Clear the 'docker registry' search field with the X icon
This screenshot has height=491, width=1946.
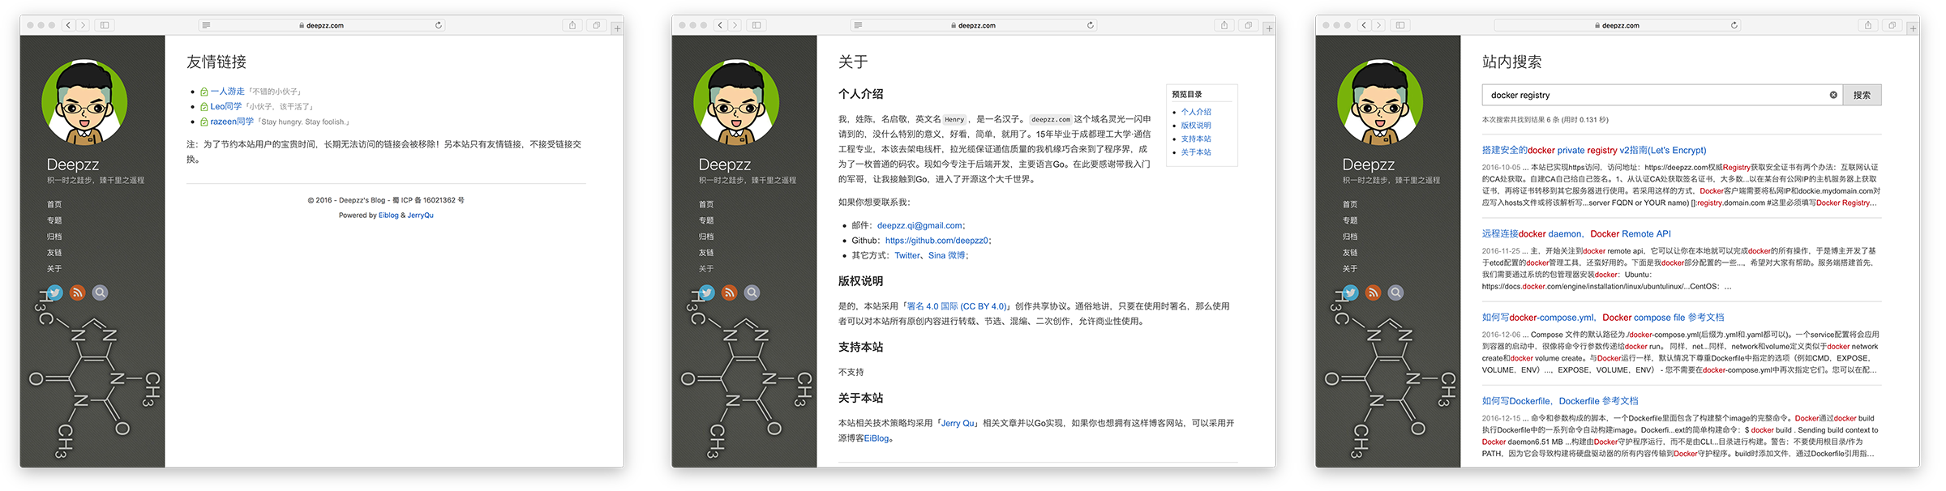1833,95
